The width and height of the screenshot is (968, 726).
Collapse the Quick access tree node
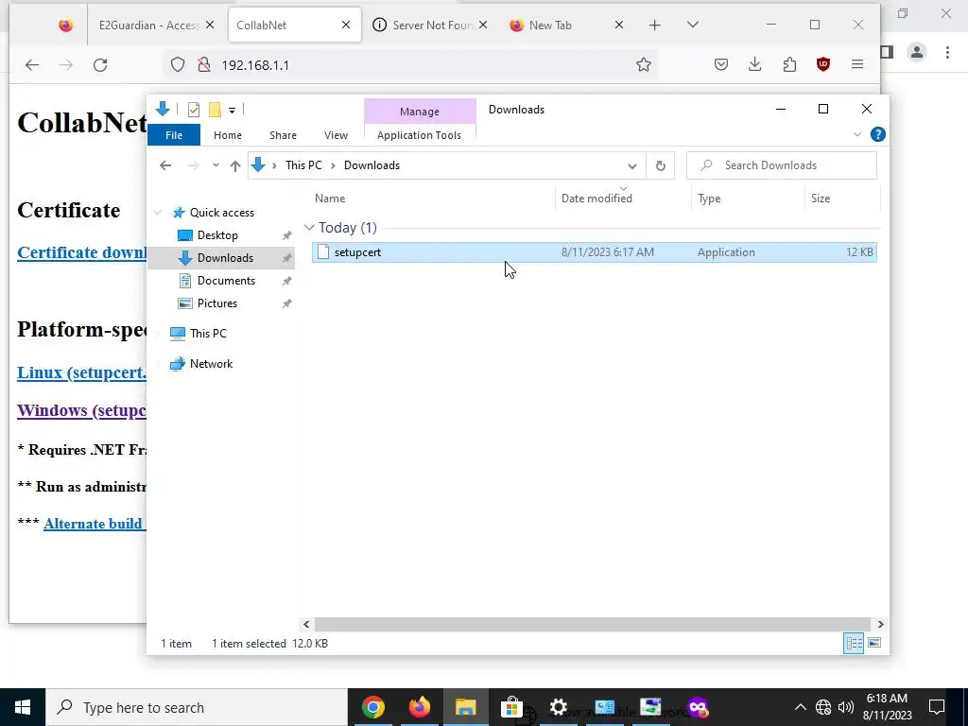[158, 213]
